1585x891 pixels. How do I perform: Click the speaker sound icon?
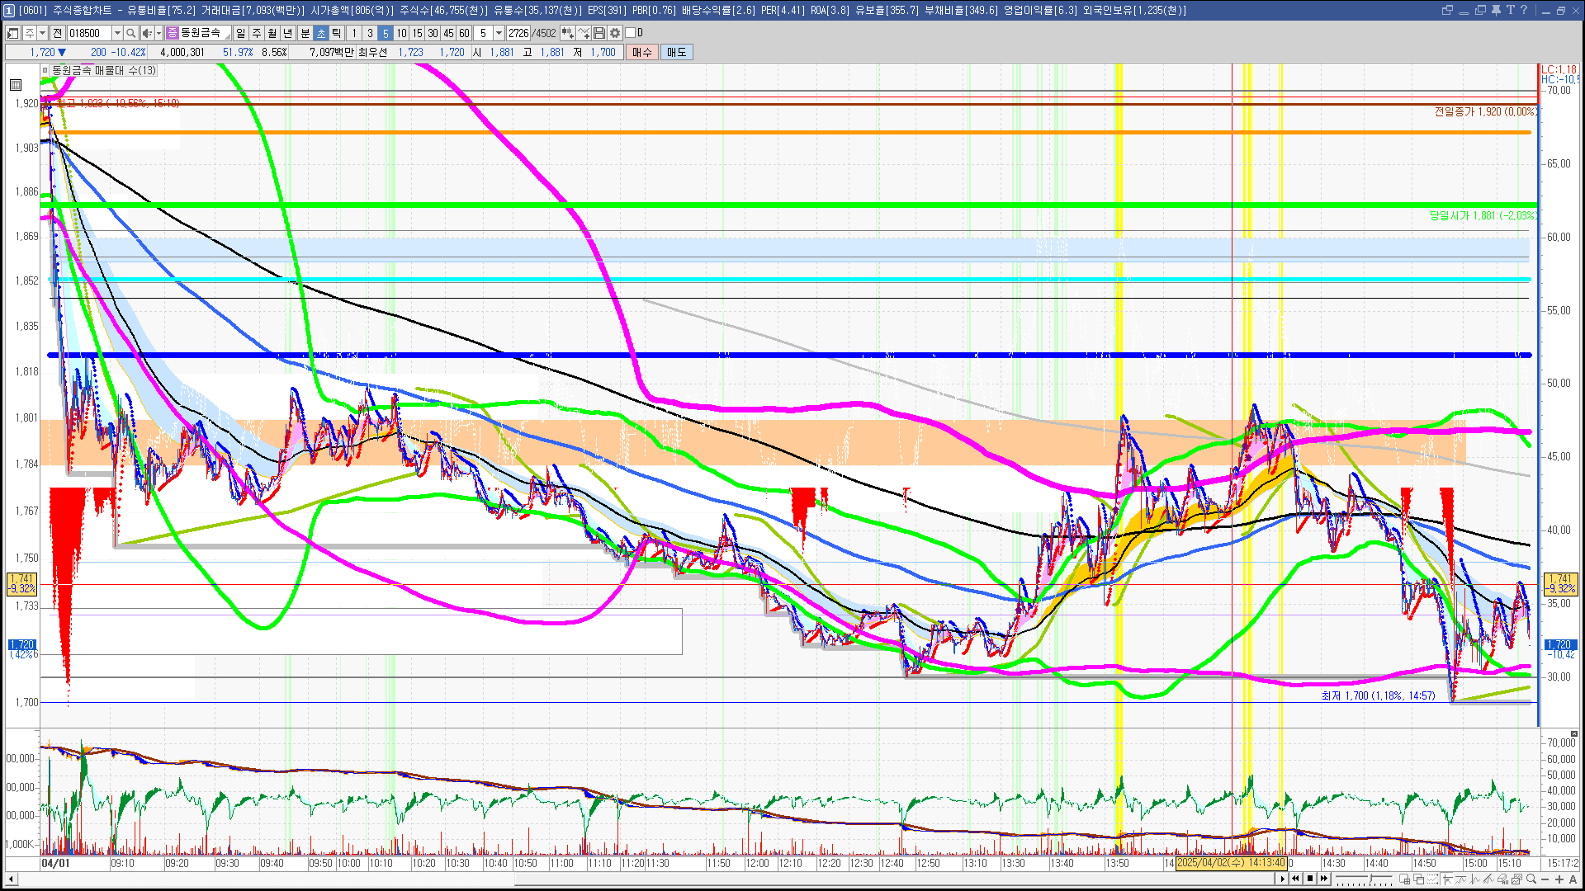click(x=146, y=33)
